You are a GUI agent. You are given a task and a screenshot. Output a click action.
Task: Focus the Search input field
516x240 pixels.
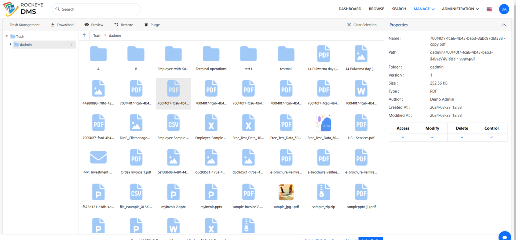[96, 9]
